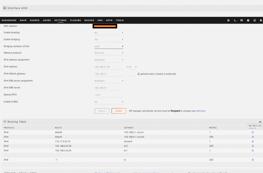Open the Network protocol dropdown

[109, 53]
